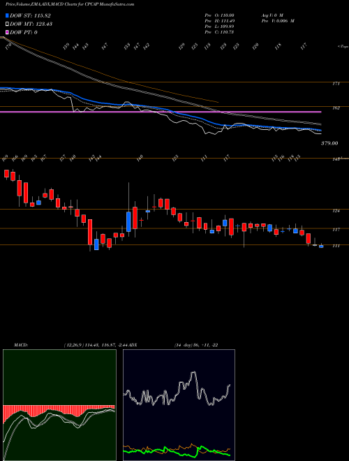This screenshot has height=461, width=349.
Task: Open the dark blue ADX chart panel
Action: [179, 405]
